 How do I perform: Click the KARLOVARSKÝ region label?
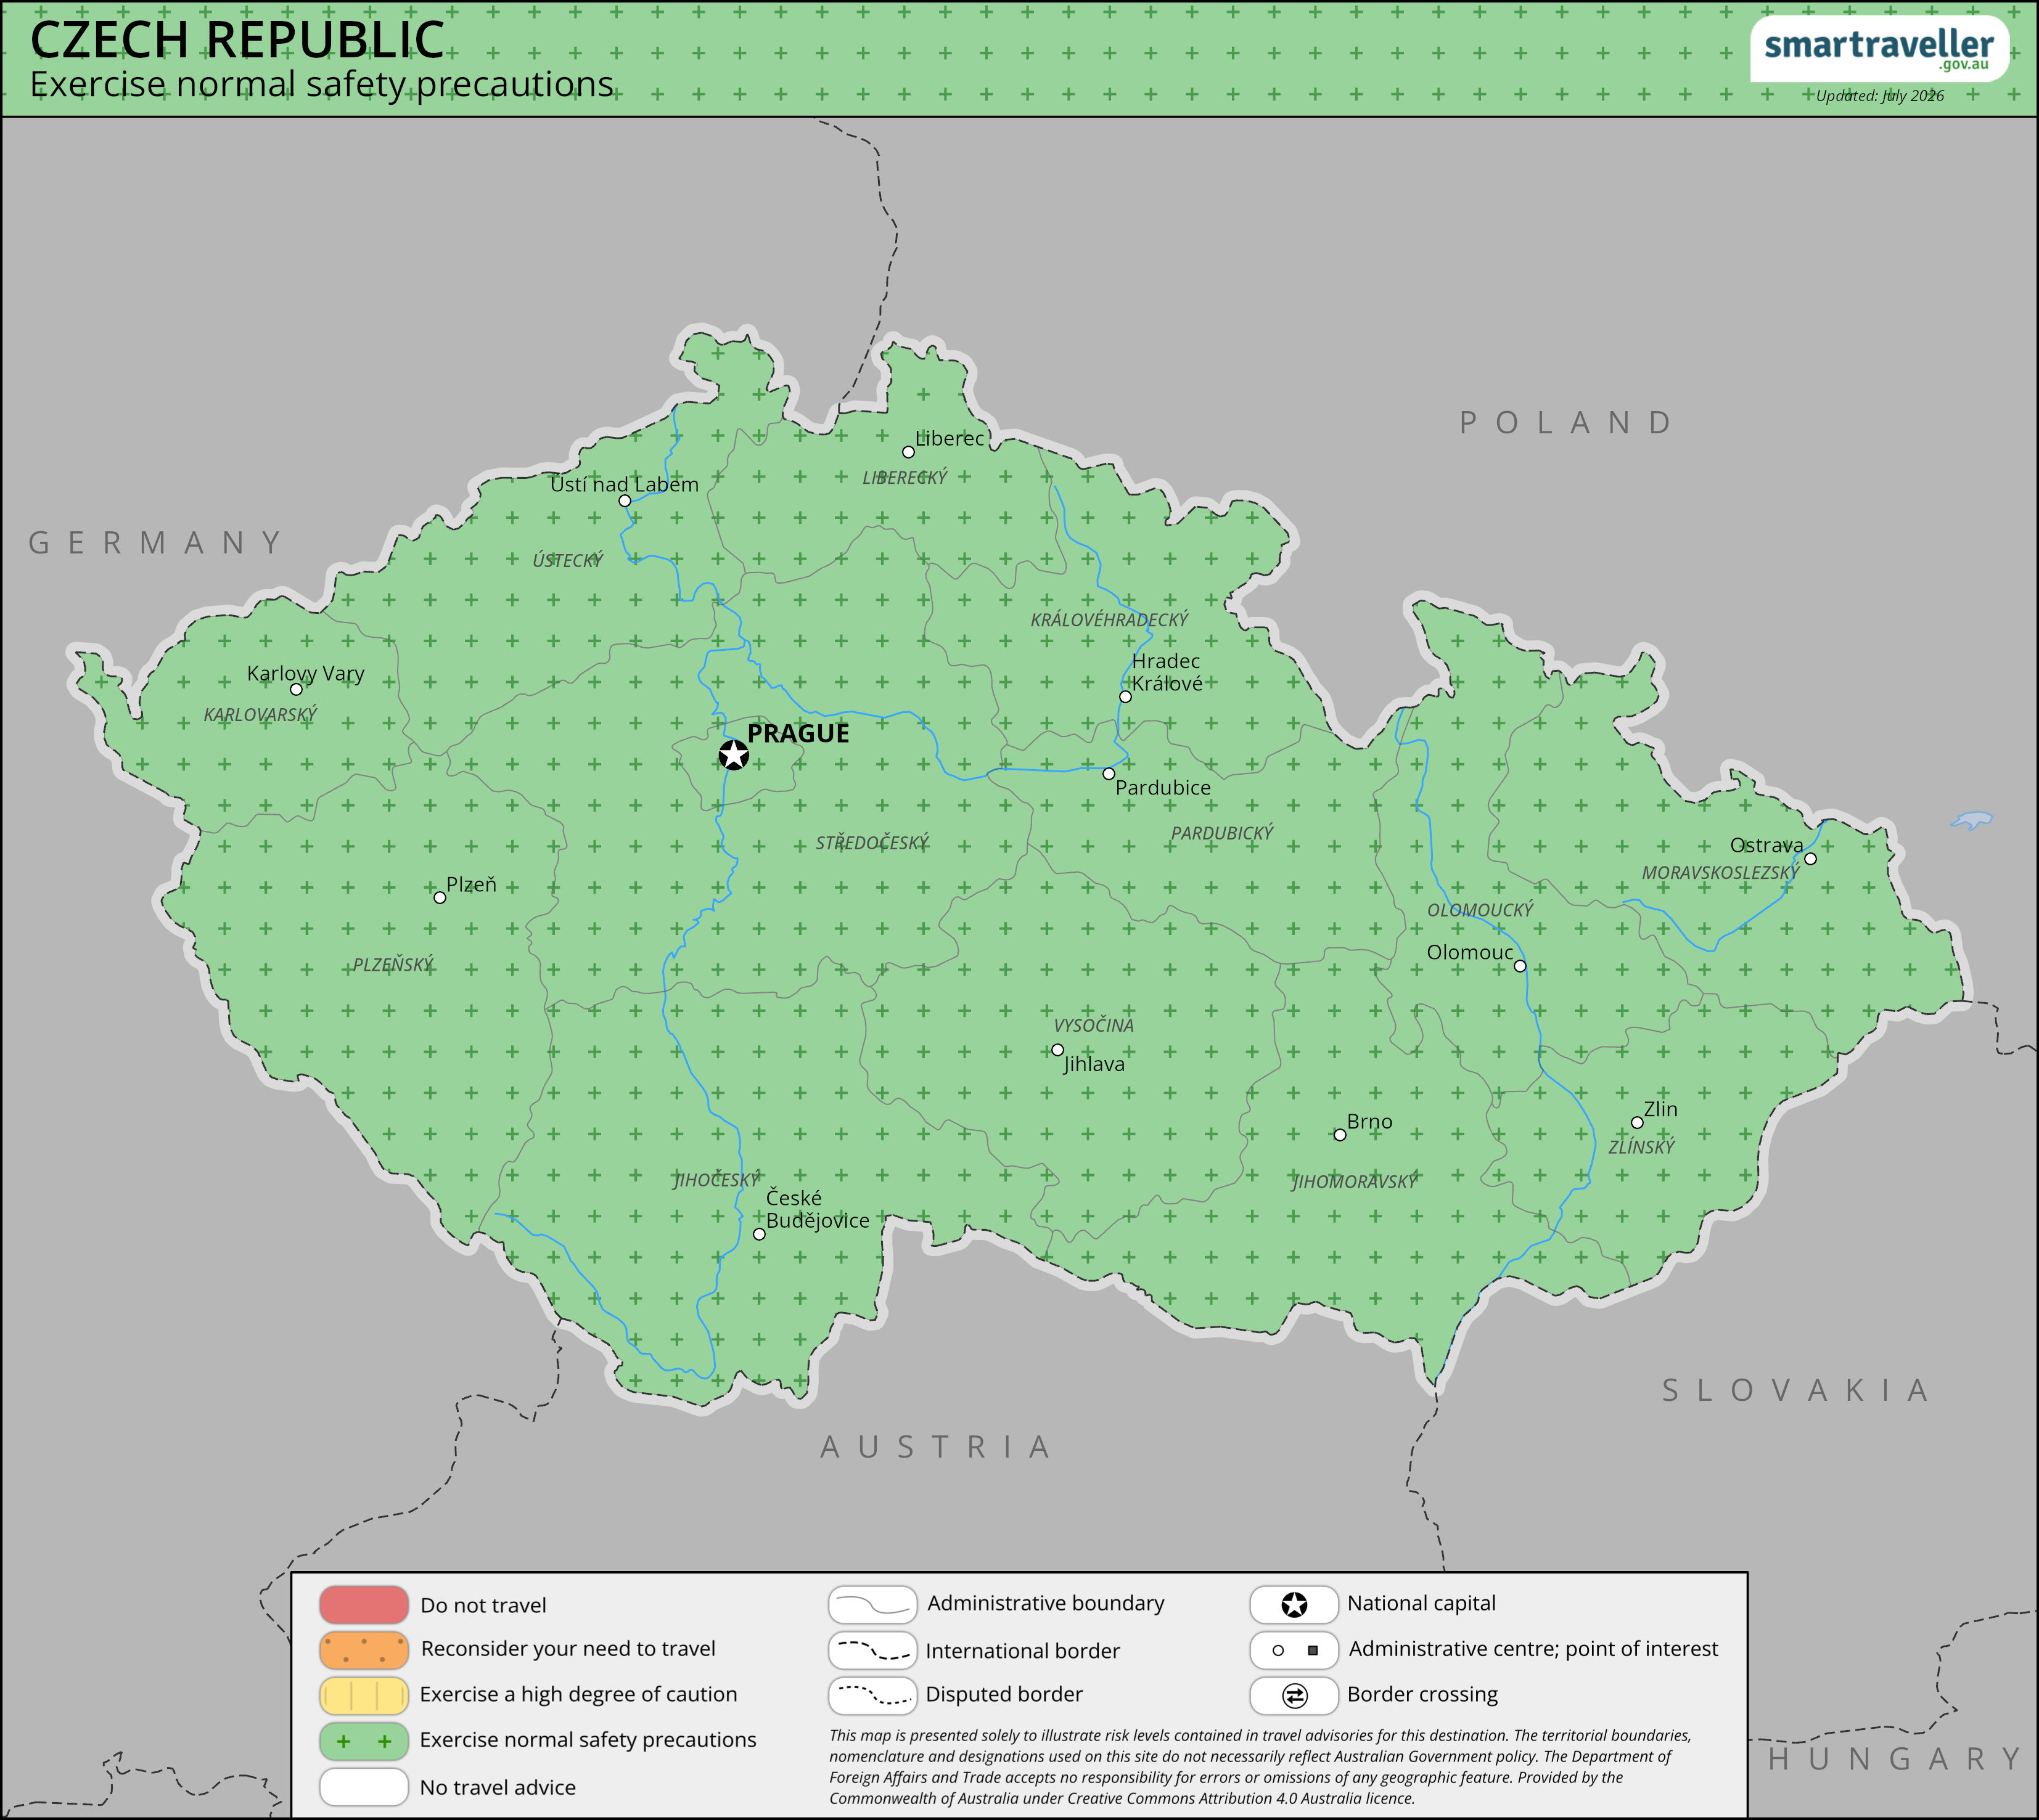pyautogui.click(x=260, y=715)
